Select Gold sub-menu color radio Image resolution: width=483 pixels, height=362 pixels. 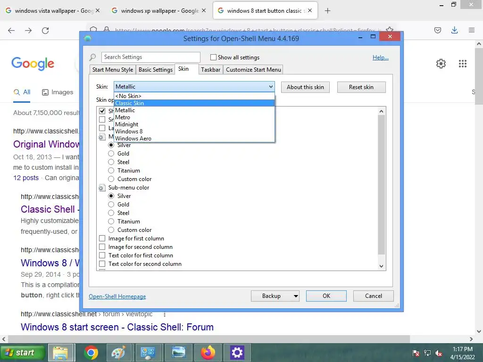111,205
